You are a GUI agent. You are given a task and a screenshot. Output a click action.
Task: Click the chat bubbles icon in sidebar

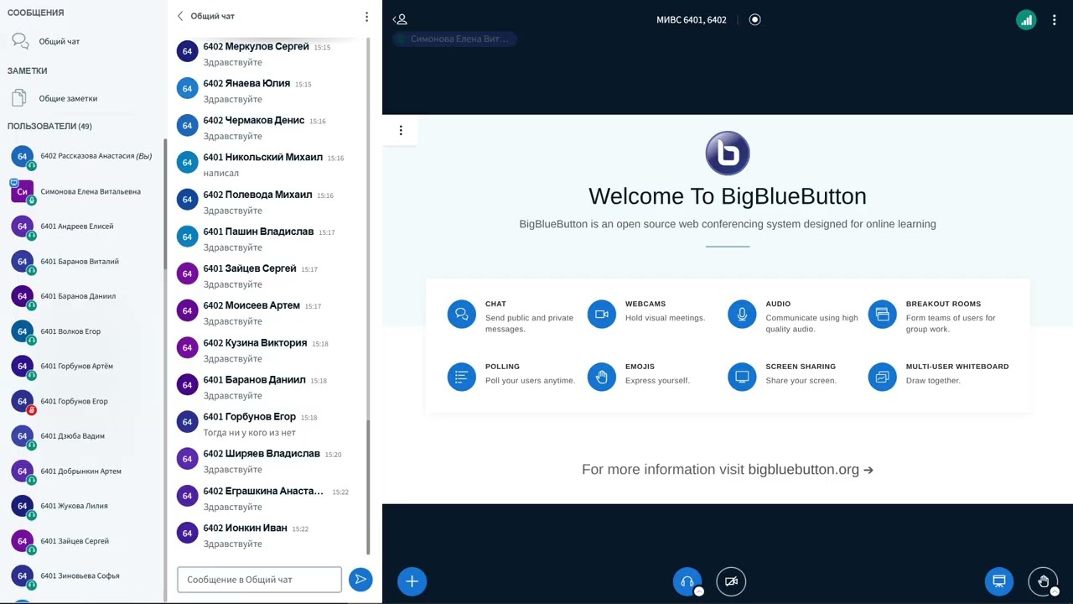point(20,41)
